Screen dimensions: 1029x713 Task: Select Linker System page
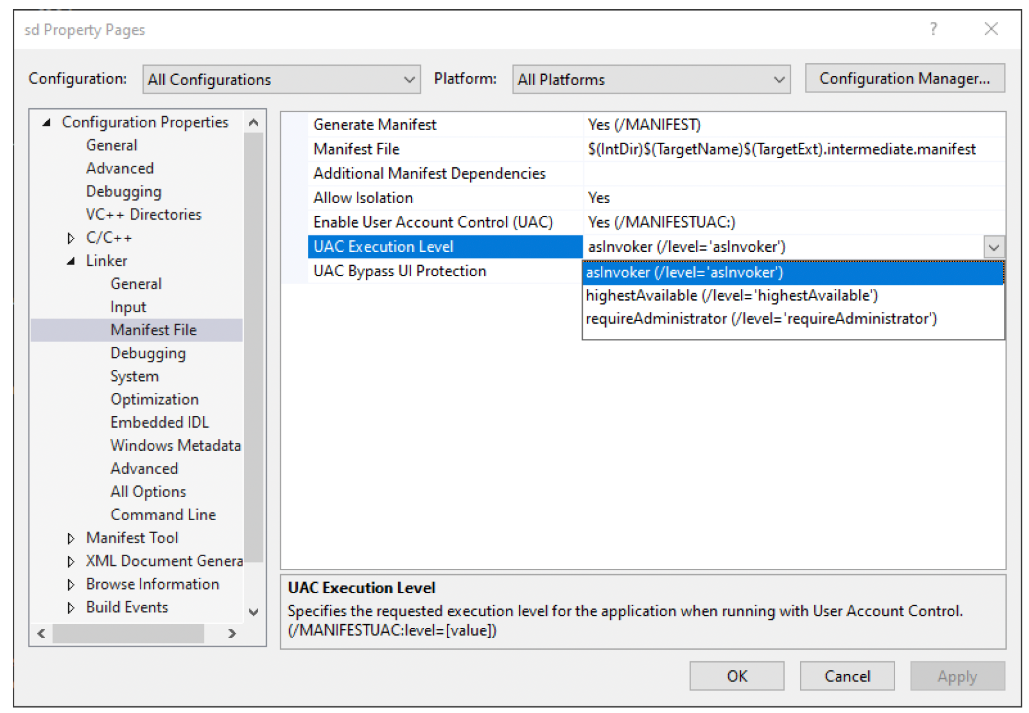135,377
